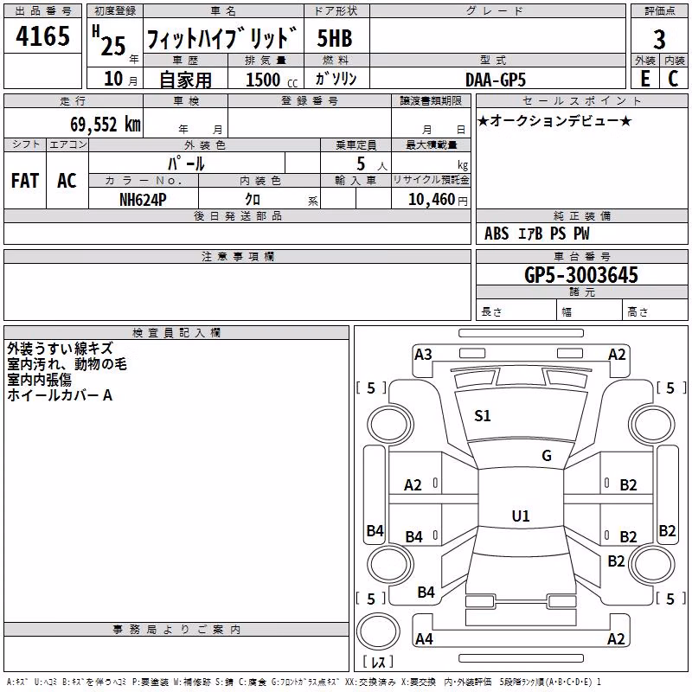Image resolution: width=692 pixels, height=692 pixels.
Task: Select lot number 4165
Action: tap(42, 35)
